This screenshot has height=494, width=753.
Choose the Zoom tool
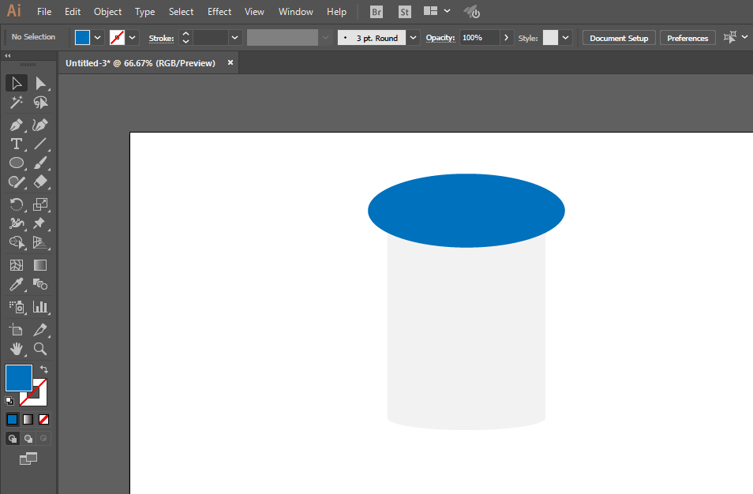[x=39, y=349]
